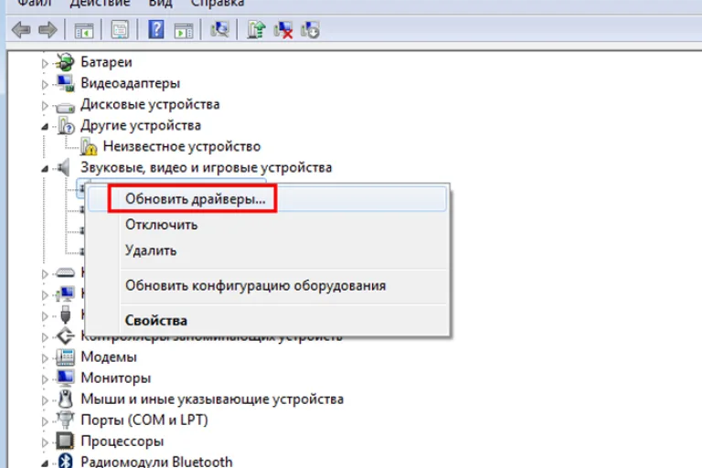The height and width of the screenshot is (468, 702).
Task: Expand the Мониторы category
Action: 44,379
